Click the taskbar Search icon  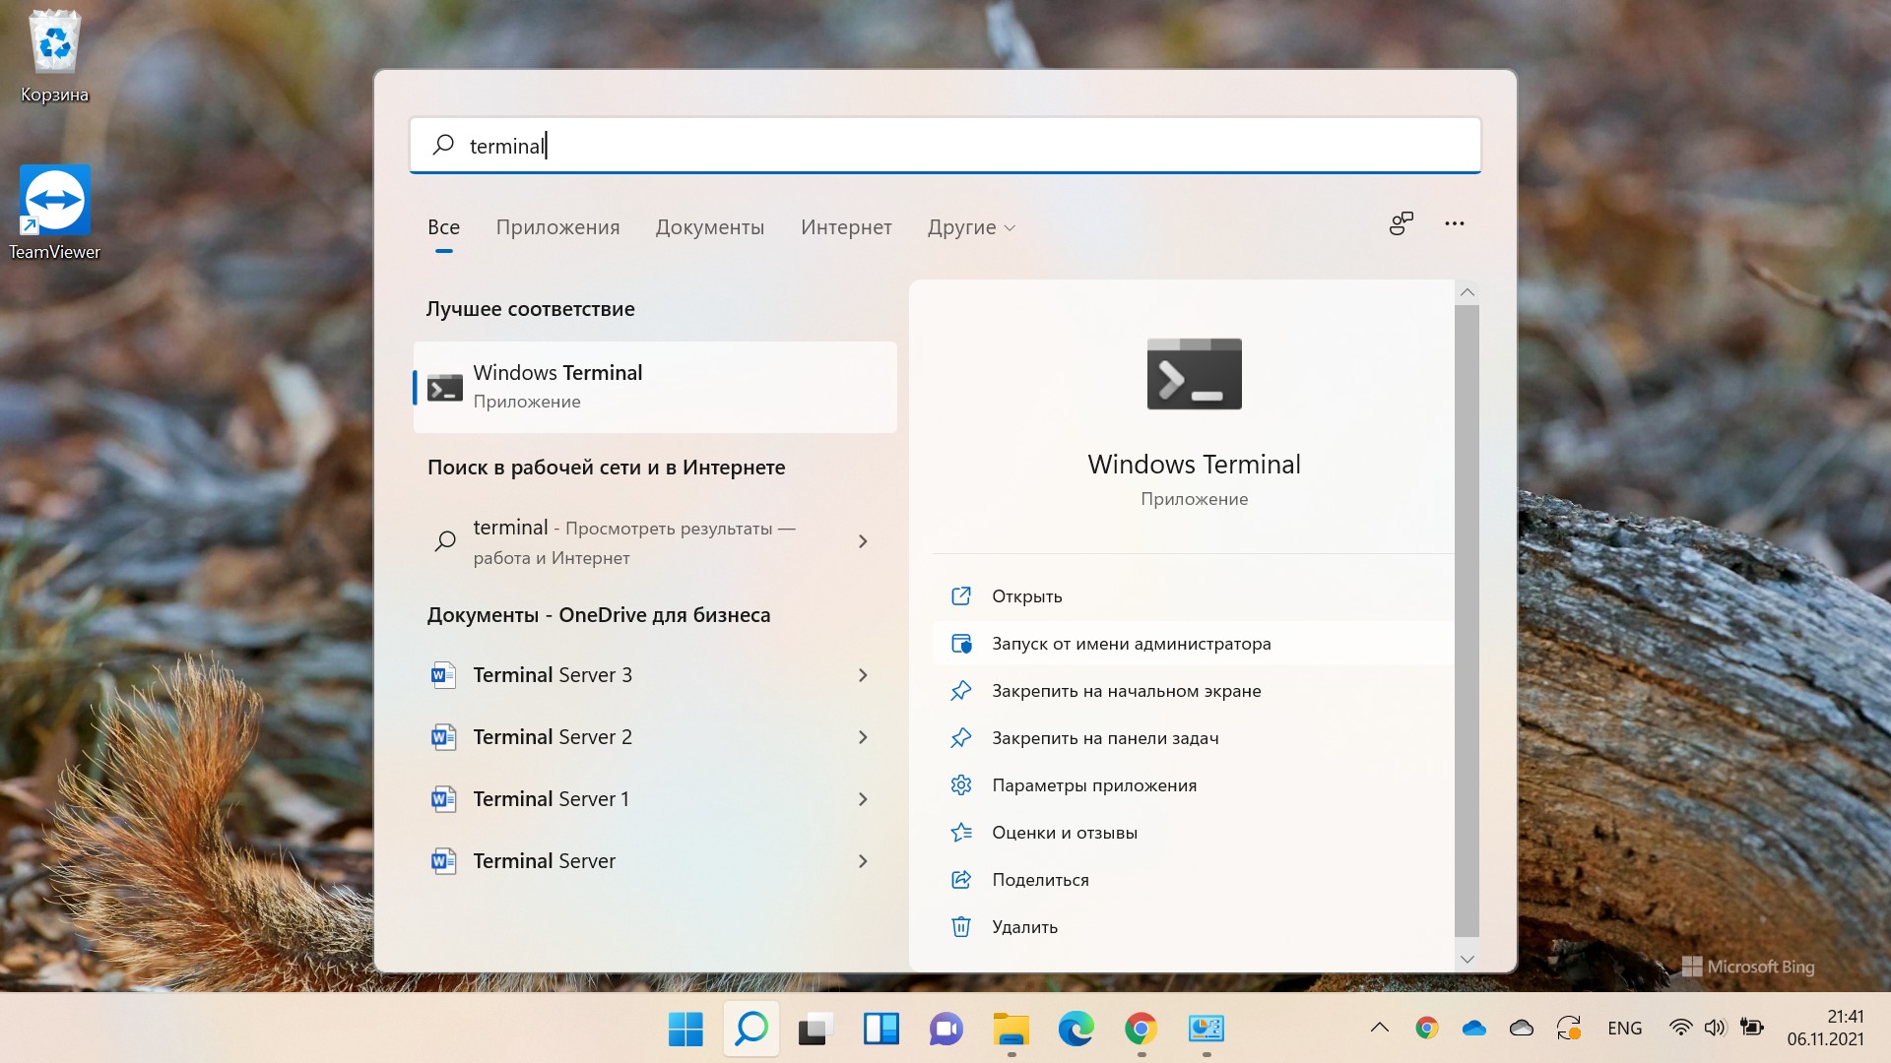751,1030
